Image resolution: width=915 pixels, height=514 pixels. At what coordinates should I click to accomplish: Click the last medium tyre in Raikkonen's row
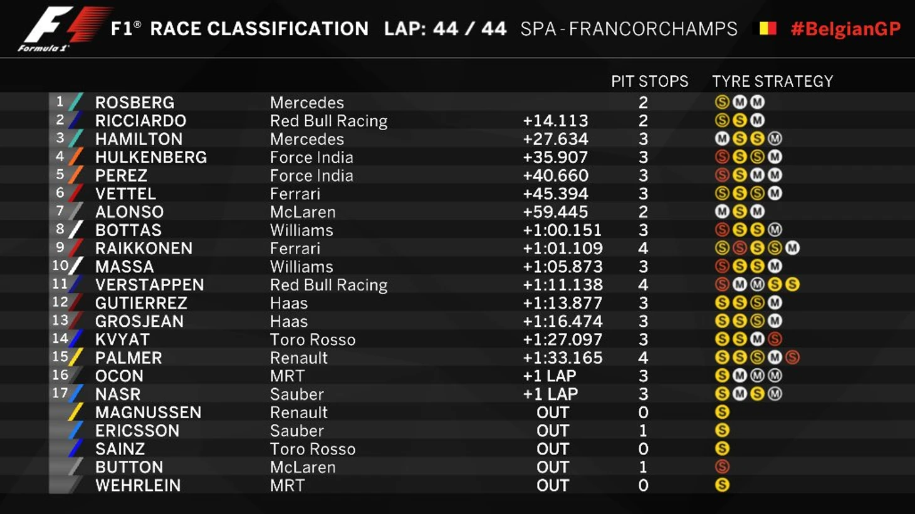click(792, 248)
